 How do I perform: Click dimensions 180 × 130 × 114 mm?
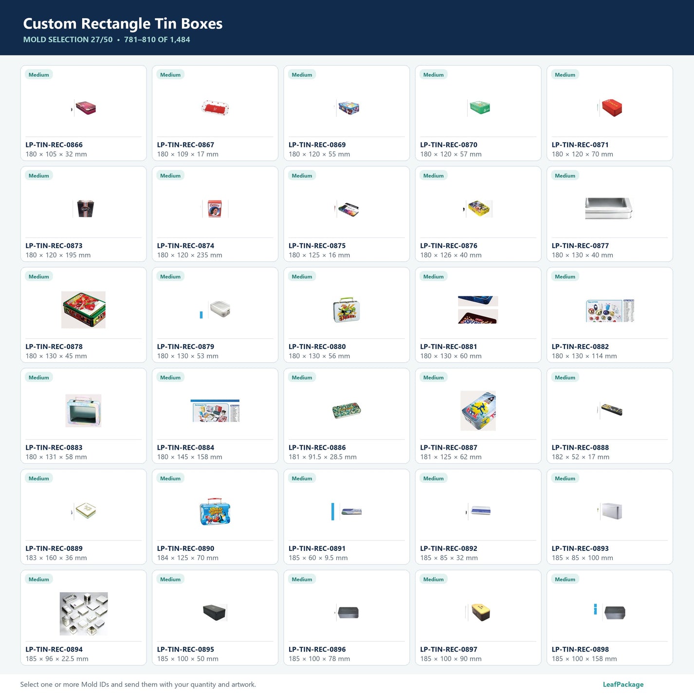click(x=584, y=356)
